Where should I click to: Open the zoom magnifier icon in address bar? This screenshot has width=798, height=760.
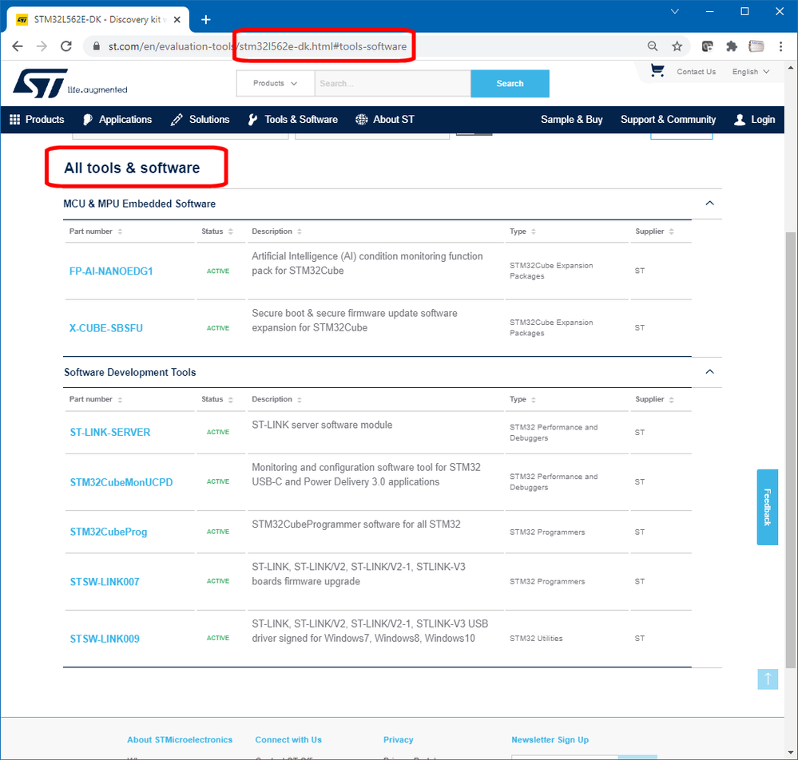653,46
